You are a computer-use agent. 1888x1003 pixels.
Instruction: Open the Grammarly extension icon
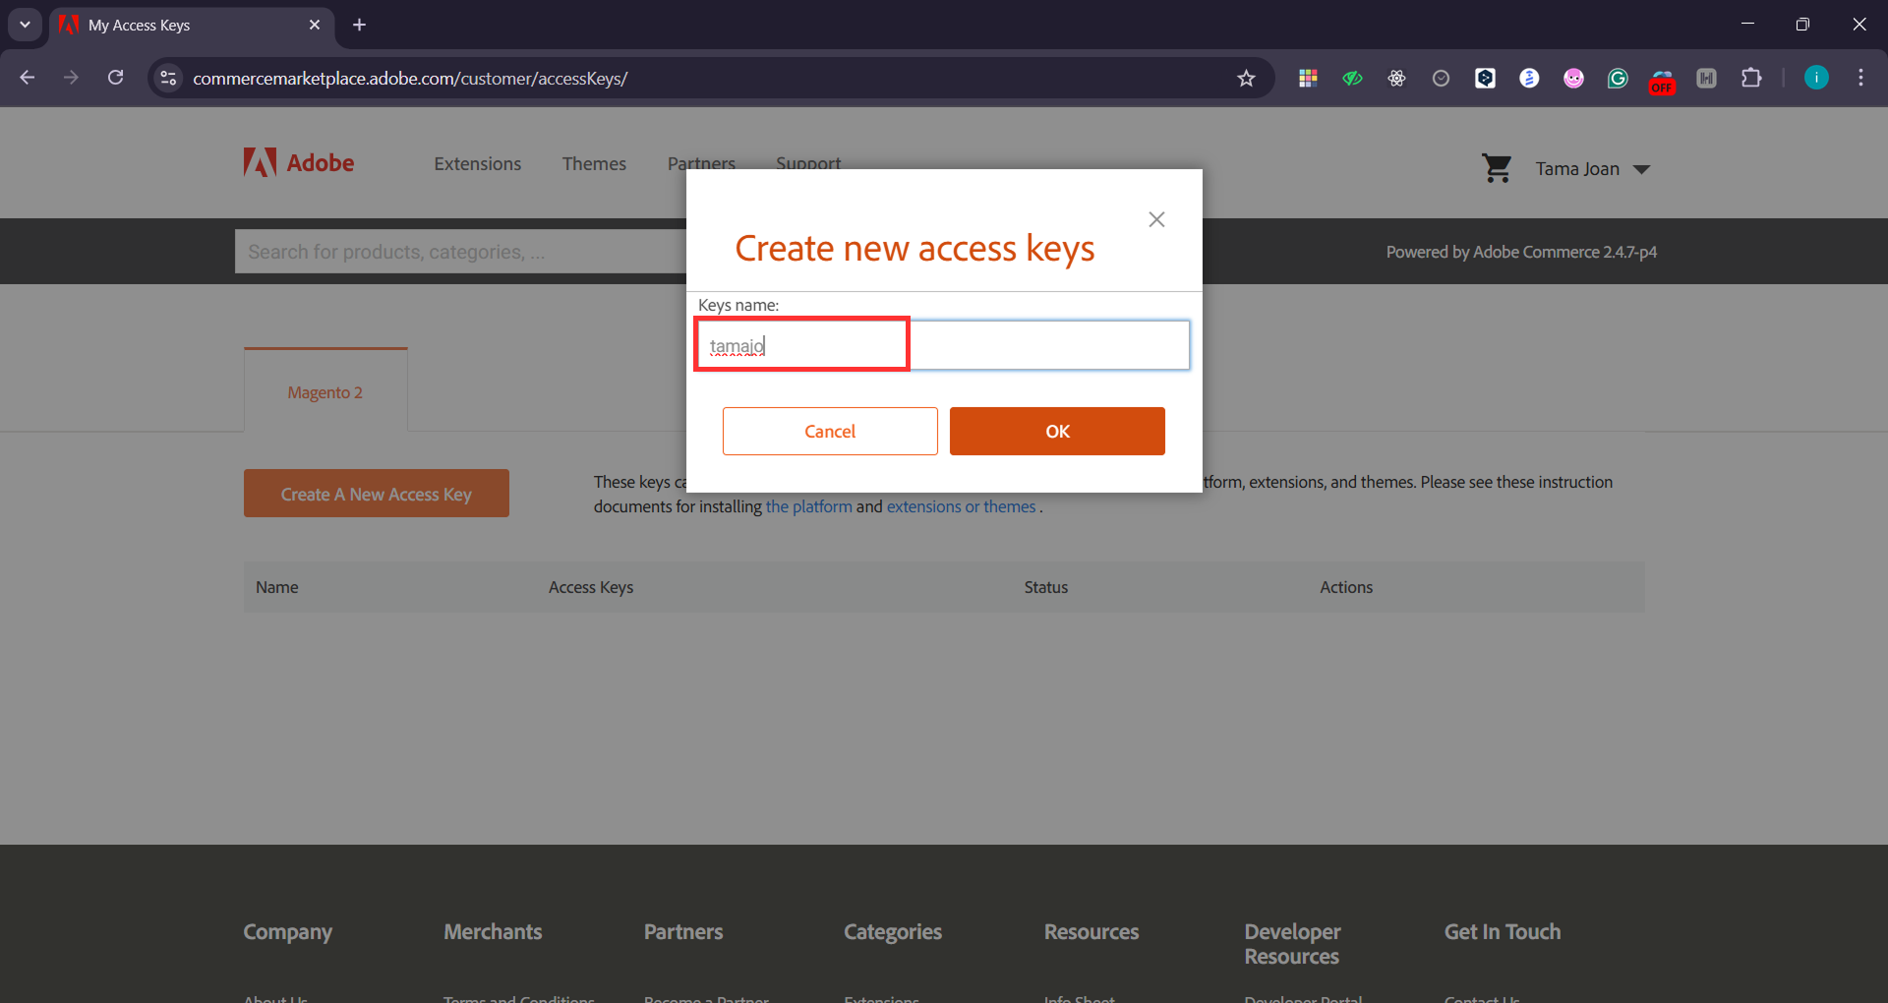tap(1618, 78)
